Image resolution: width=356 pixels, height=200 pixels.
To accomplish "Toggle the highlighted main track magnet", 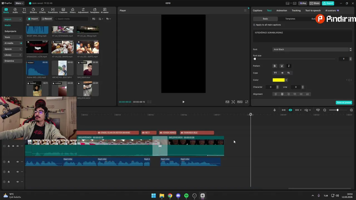I will (x=290, y=110).
